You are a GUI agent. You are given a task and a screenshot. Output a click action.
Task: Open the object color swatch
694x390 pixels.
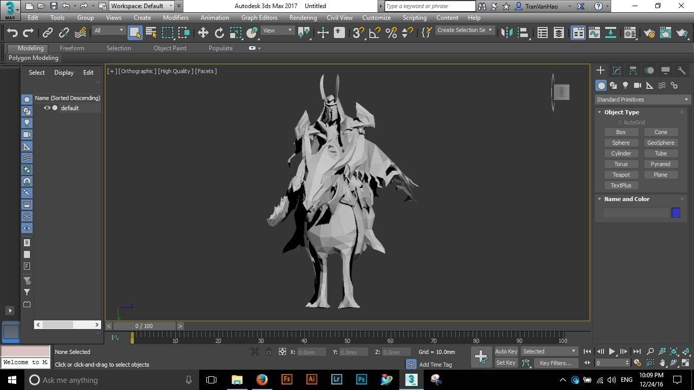pyautogui.click(x=676, y=213)
